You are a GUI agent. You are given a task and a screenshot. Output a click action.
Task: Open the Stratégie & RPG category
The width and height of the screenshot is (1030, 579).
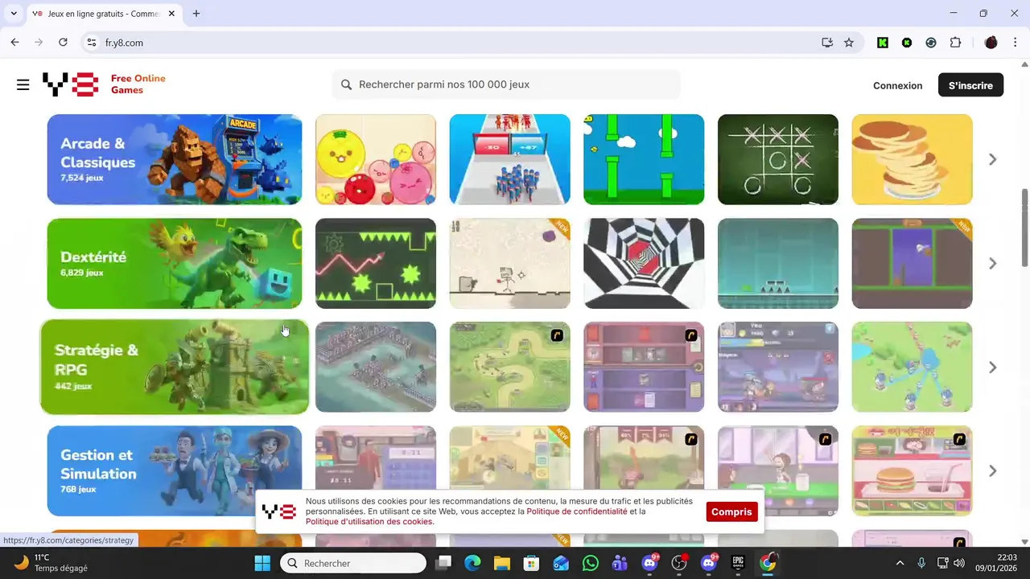tap(175, 368)
